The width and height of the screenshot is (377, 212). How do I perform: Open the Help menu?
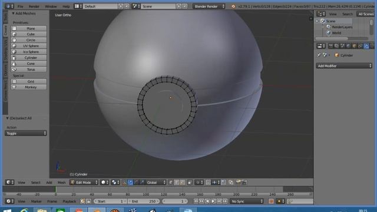click(66, 6)
